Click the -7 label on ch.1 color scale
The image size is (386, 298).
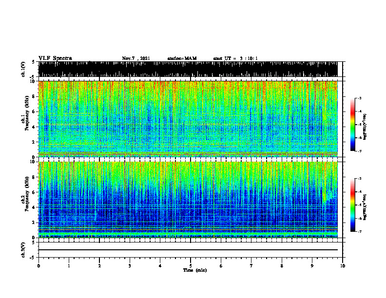360,151
